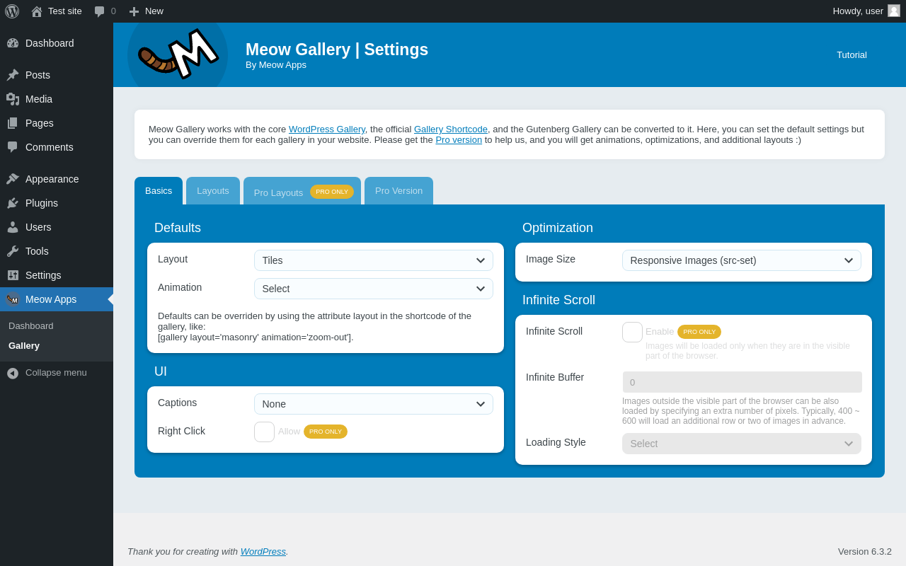Click the Meow Apps cat icon in sidebar
The height and width of the screenshot is (566, 906).
click(x=13, y=299)
